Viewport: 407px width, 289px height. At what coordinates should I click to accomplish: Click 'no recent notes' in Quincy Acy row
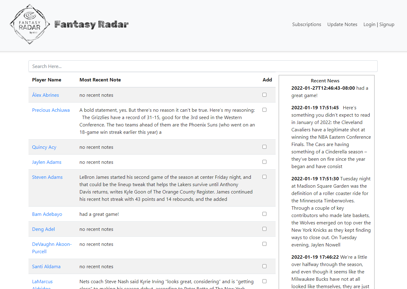(96, 147)
